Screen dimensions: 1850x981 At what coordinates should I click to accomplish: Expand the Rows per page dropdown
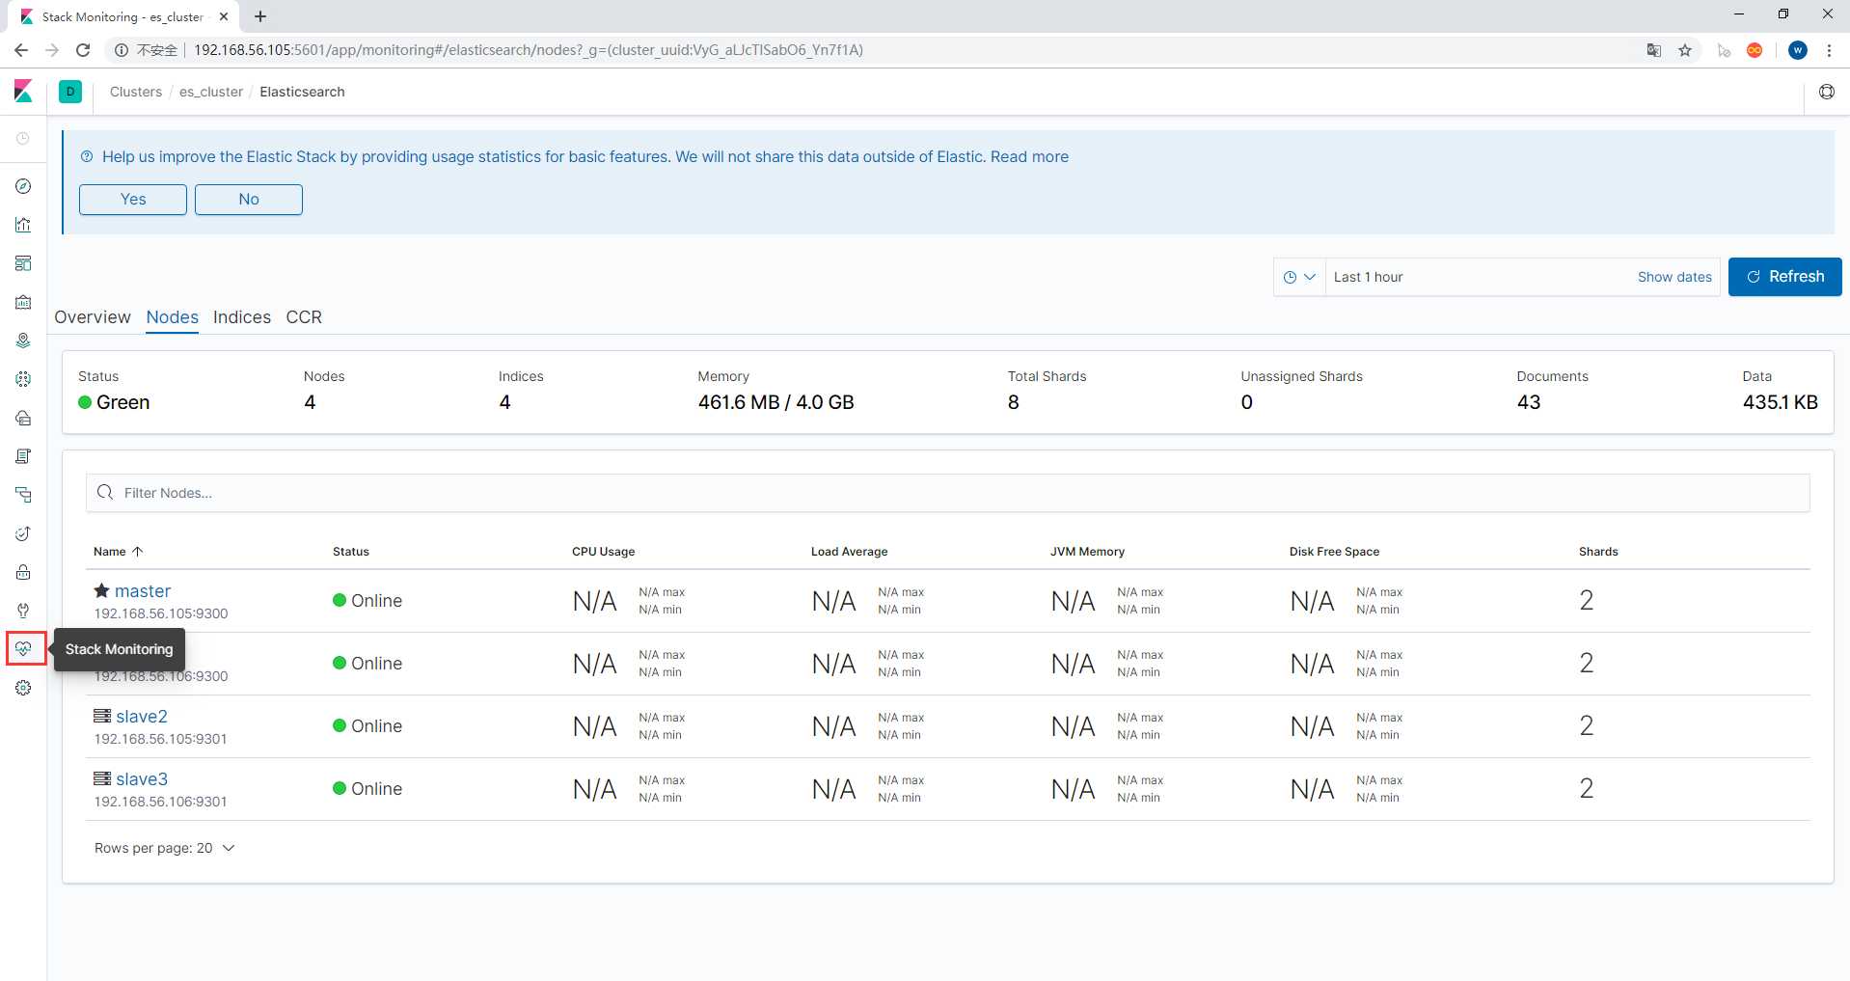coord(165,848)
